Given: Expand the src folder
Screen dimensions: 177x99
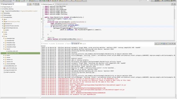Looking at the screenshot, I should point(2,20).
